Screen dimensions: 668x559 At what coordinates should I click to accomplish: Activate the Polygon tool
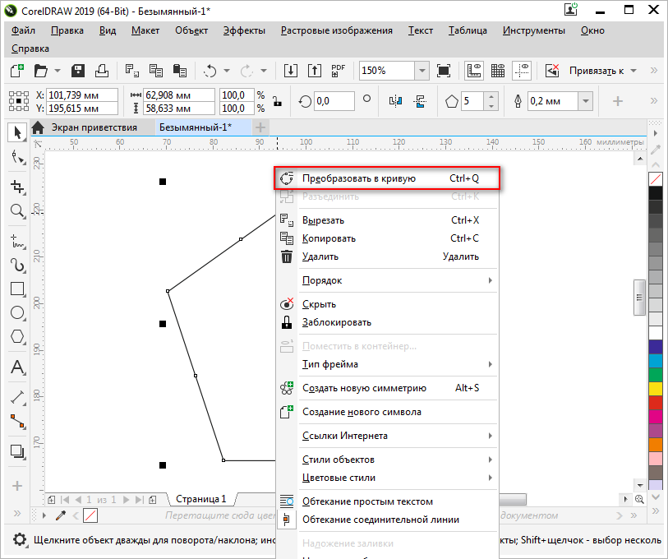click(16, 337)
